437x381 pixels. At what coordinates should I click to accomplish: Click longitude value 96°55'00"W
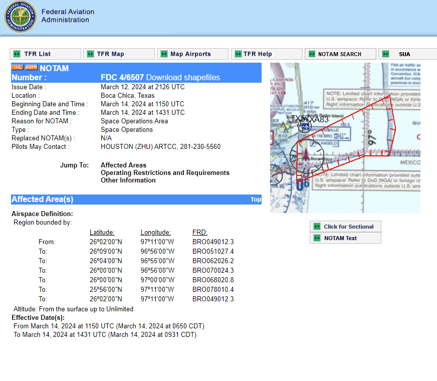pos(157,261)
